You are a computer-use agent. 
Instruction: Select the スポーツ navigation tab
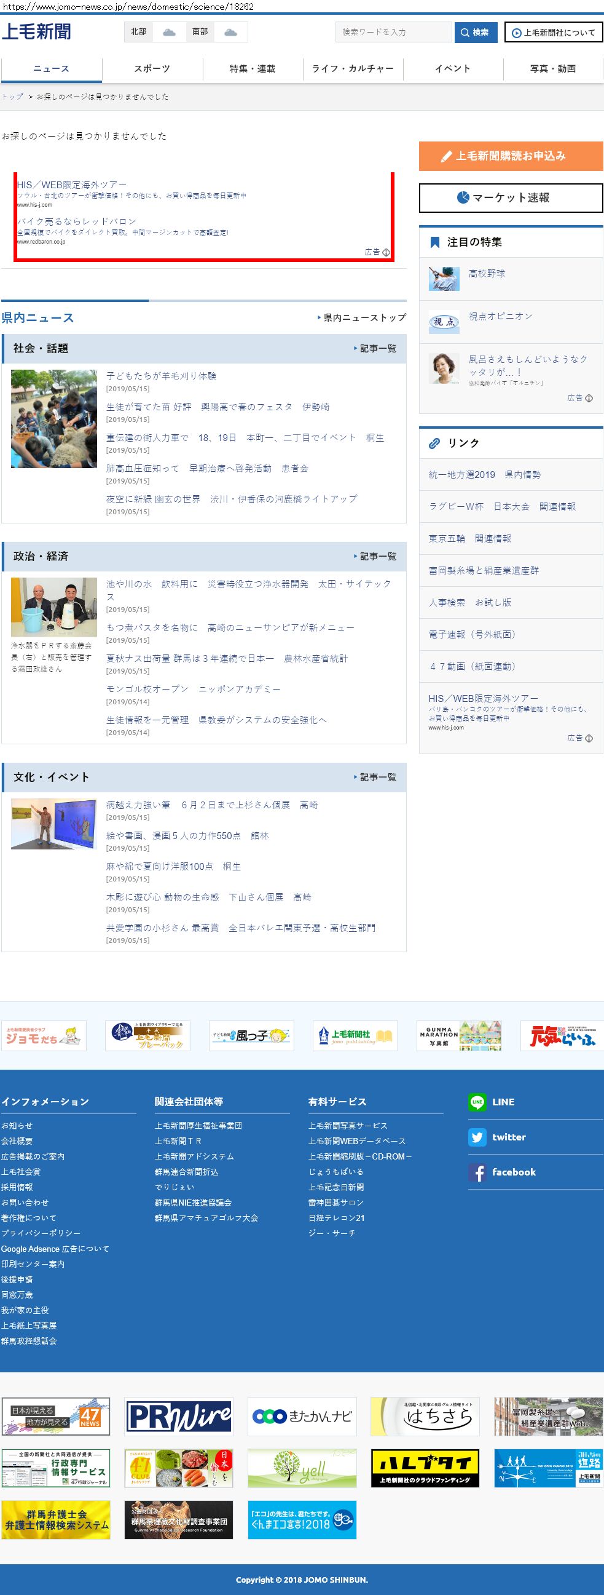(x=152, y=69)
